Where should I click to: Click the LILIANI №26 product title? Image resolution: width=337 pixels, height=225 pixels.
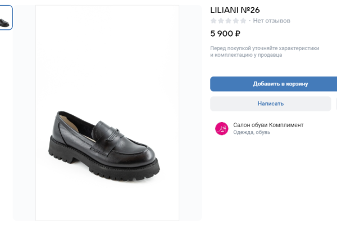click(x=235, y=10)
